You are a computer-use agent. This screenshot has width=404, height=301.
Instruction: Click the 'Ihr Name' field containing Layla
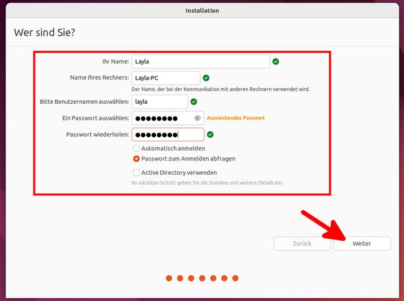tap(201, 62)
